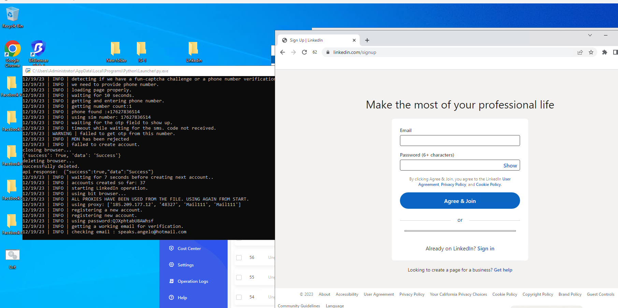Click the py.exe console title bar icon

click(28, 71)
